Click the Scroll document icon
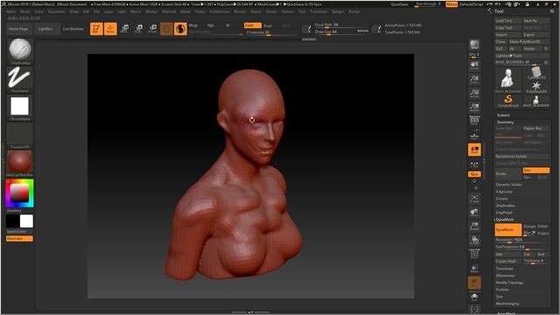The height and width of the screenshot is (315, 560). point(474,66)
